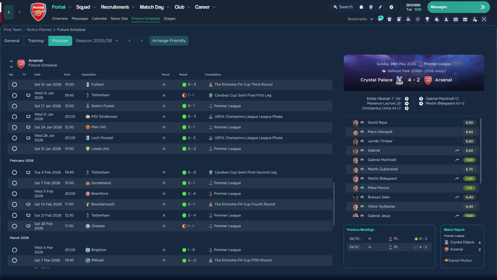Expand the Season 2025/26 selector

tap(97, 41)
